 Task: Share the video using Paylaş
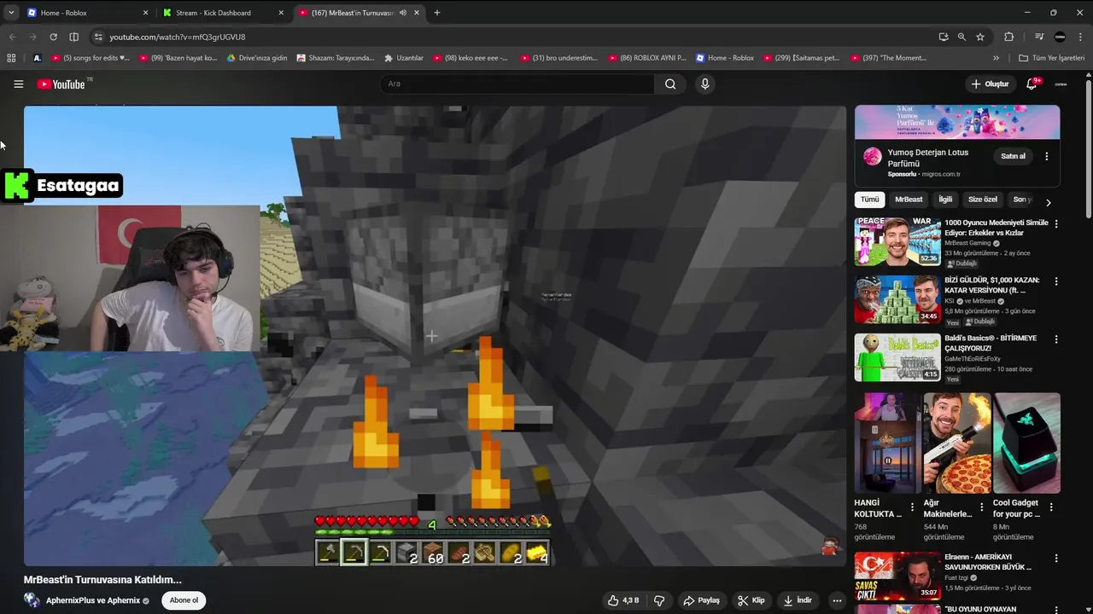tap(701, 600)
